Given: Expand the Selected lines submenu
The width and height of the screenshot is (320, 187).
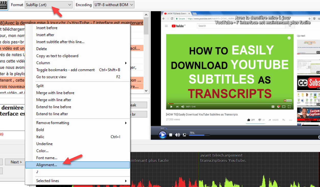Looking at the screenshot, I should (47, 181).
